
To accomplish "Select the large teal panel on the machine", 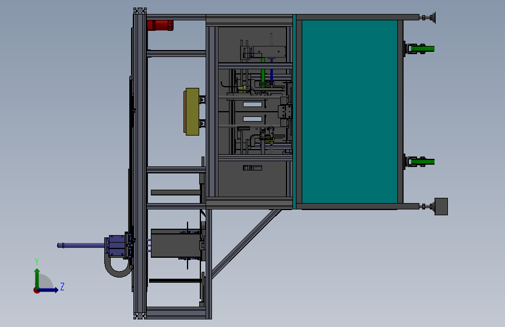I will tap(349, 112).
